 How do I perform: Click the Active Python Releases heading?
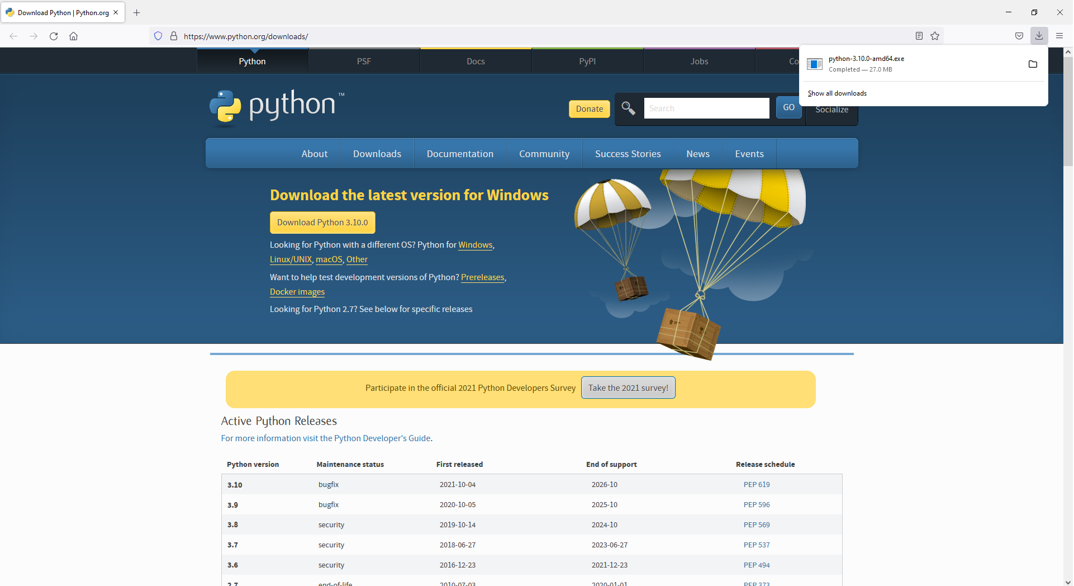279,421
